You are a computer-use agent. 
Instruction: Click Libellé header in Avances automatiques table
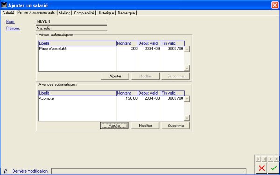(77, 93)
